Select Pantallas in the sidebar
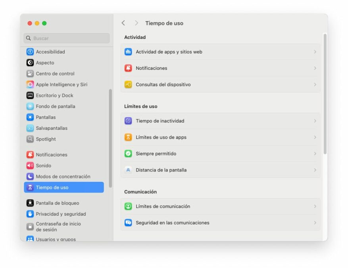Viewport: 348px width, 268px height. (64, 117)
